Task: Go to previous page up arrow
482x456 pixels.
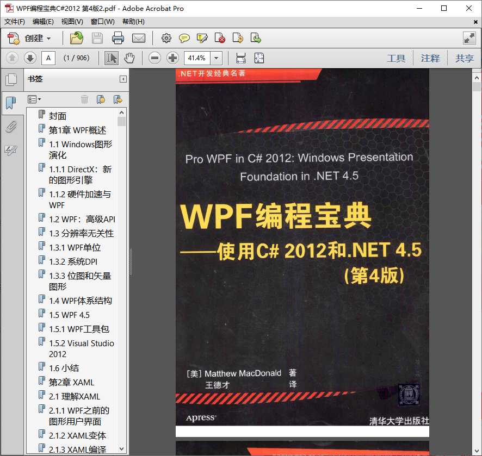Action: pos(12,58)
